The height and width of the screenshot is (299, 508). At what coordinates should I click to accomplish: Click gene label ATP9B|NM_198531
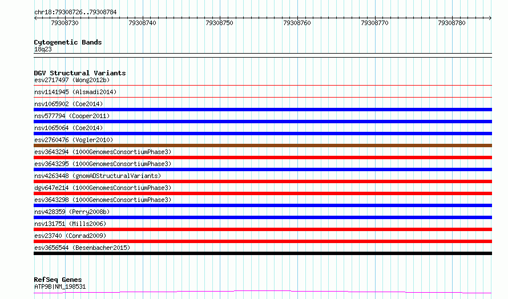[60, 286]
